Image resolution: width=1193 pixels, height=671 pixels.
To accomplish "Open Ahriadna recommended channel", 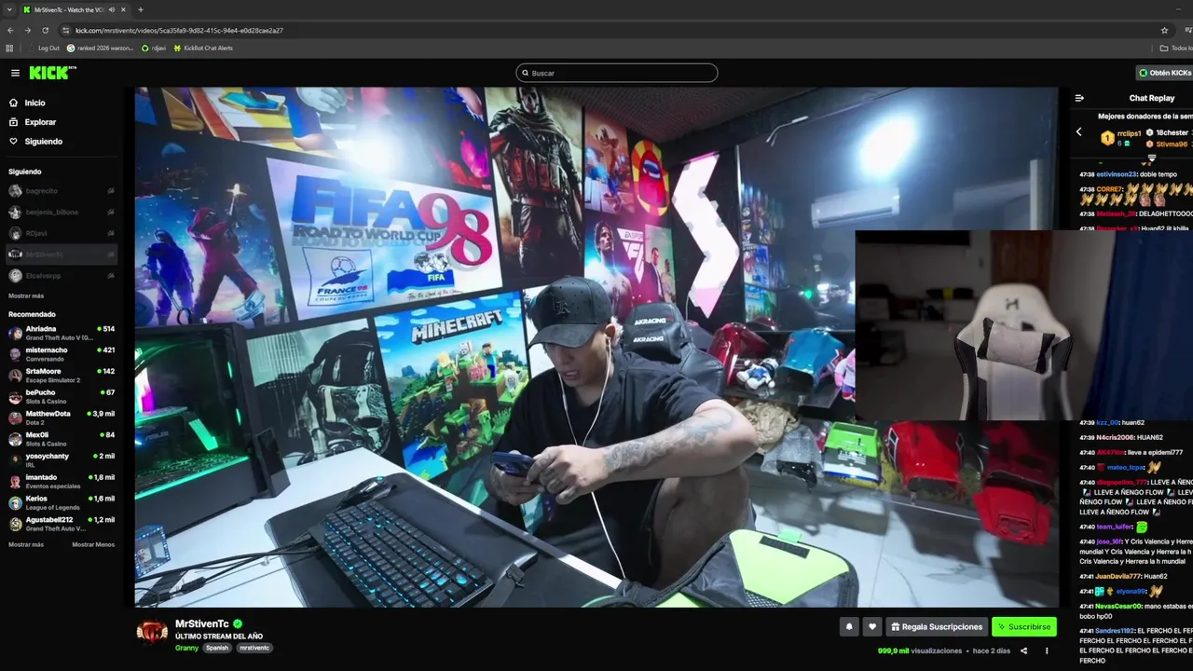I will tap(61, 333).
